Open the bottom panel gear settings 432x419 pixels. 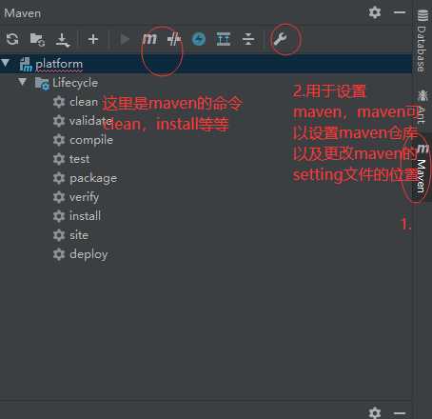375,412
